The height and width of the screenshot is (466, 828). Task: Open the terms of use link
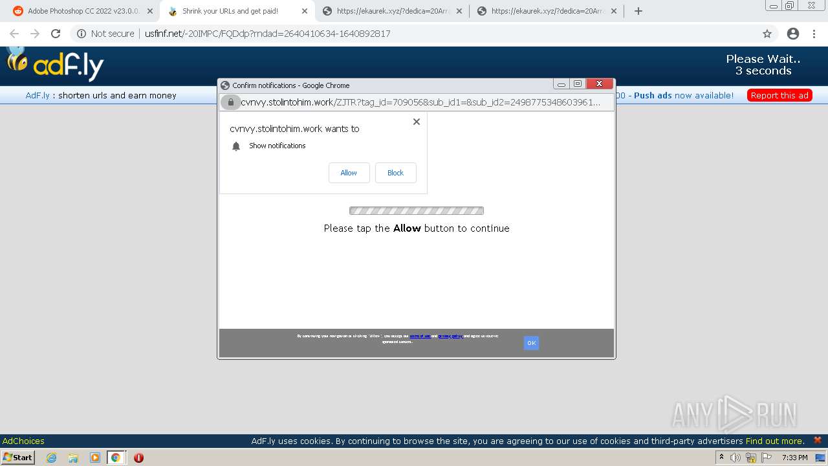tap(420, 336)
